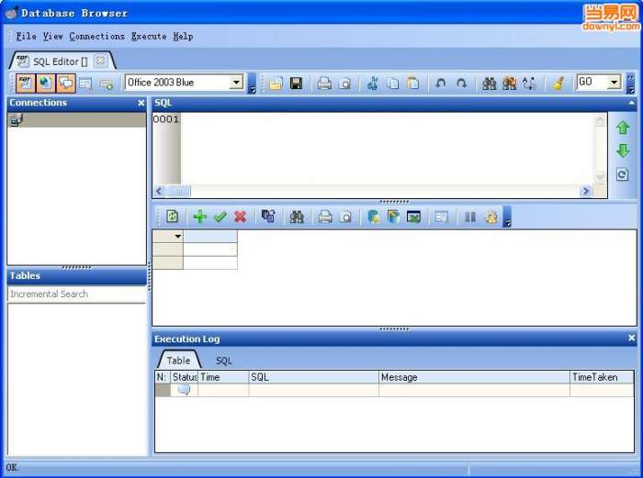Expand the top toolbar options chevron after GO
Viewport: 643px width, 478px height.
[x=631, y=83]
